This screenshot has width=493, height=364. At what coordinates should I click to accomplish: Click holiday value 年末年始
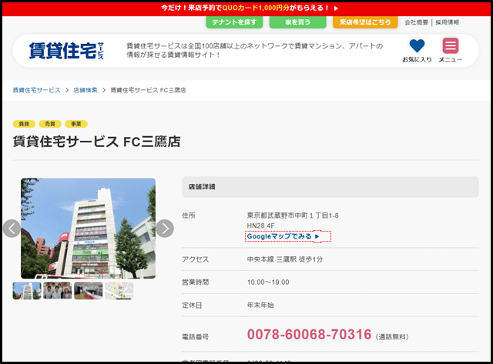click(x=260, y=306)
